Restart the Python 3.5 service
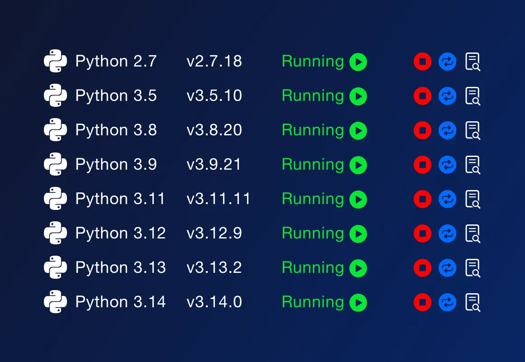Image resolution: width=525 pixels, height=362 pixels. [x=447, y=96]
